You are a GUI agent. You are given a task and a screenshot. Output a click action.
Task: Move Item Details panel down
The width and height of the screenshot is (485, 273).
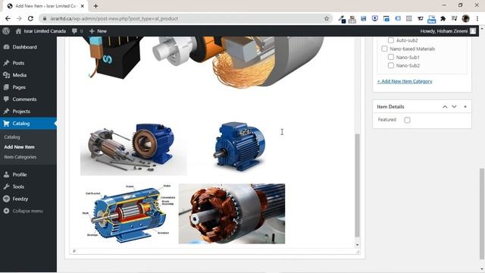[454, 106]
